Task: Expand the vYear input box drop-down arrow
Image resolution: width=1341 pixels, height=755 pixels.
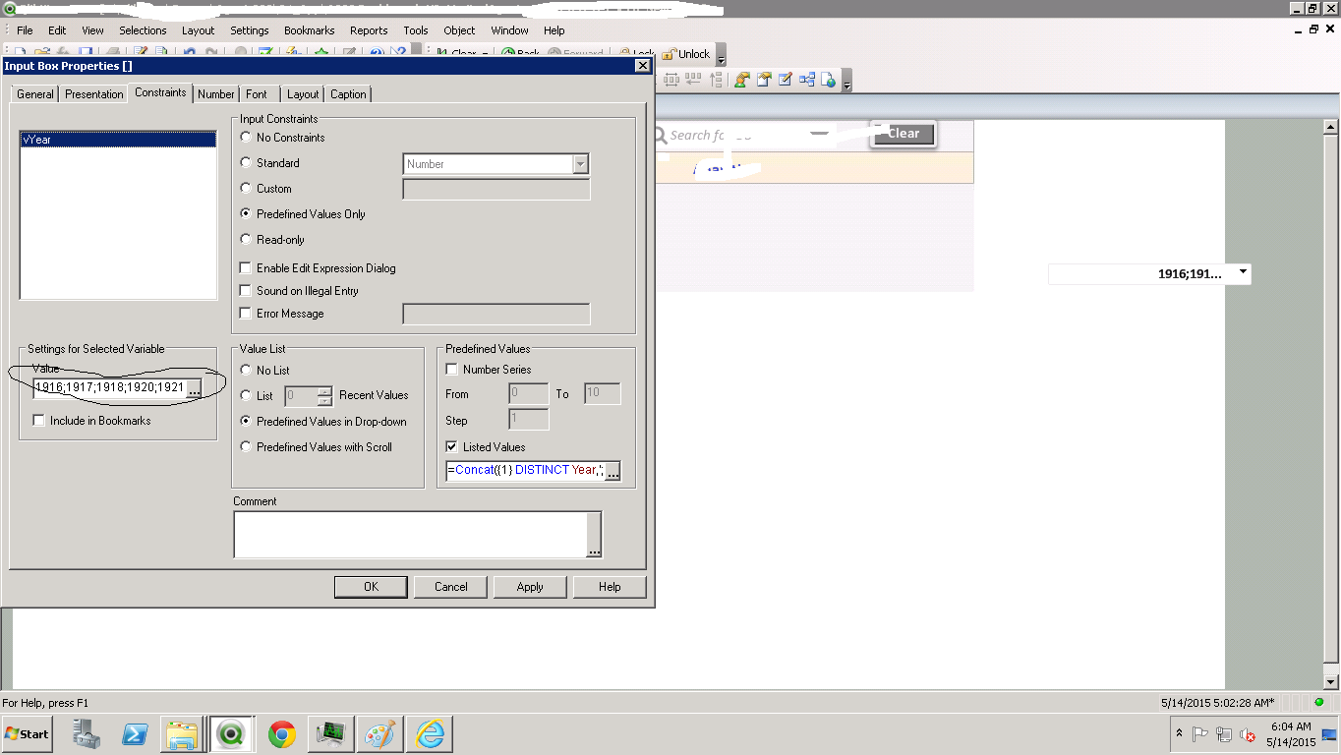Action: [x=1243, y=272]
